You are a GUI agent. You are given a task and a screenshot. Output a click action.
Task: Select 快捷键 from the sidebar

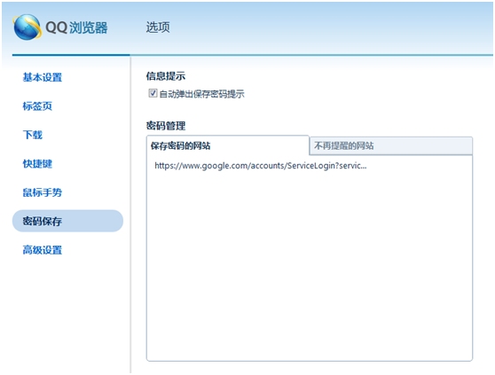tap(37, 164)
